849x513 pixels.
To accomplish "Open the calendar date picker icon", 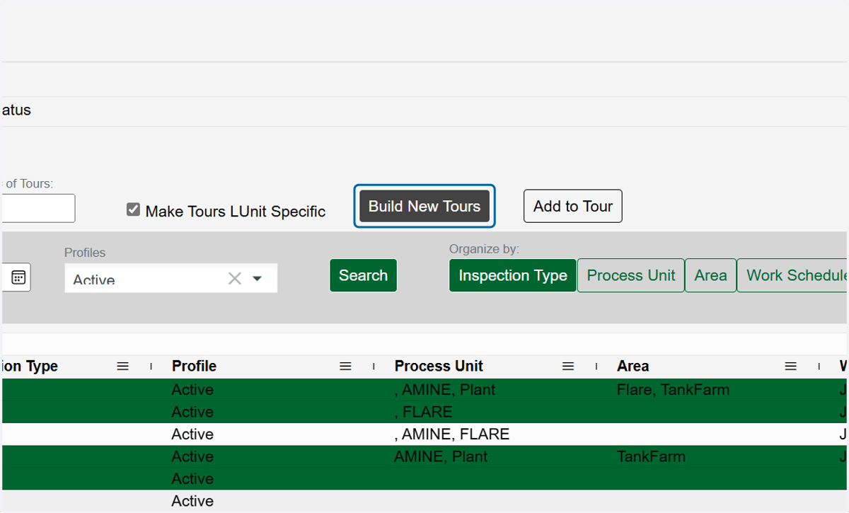I will click(19, 277).
